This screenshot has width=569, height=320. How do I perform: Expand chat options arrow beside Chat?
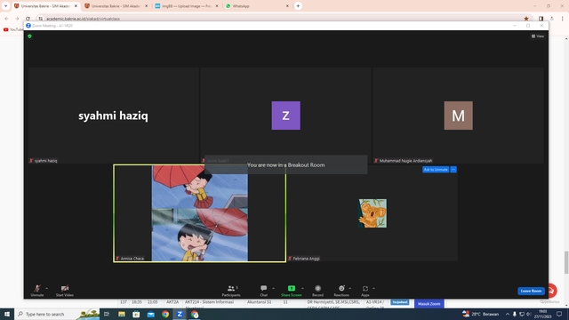273,288
